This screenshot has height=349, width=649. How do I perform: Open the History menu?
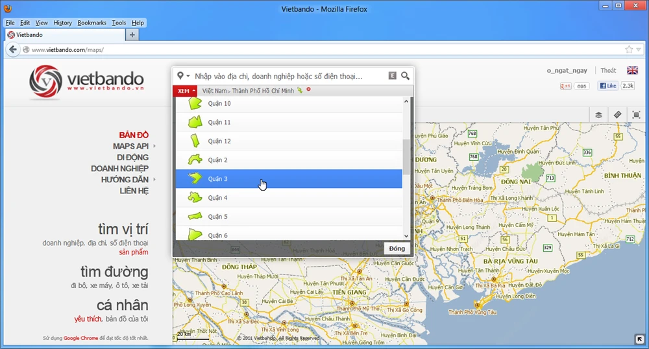point(63,23)
